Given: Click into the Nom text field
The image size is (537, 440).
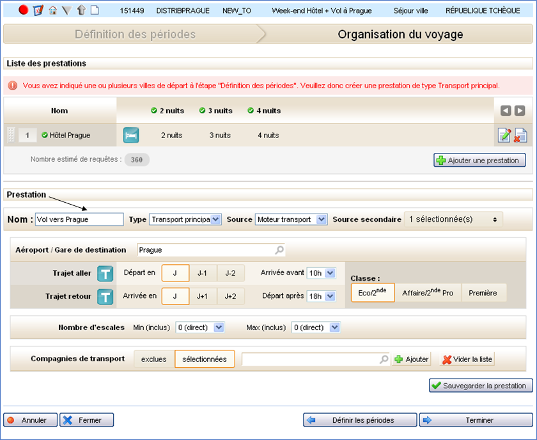Looking at the screenshot, I should click(79, 219).
